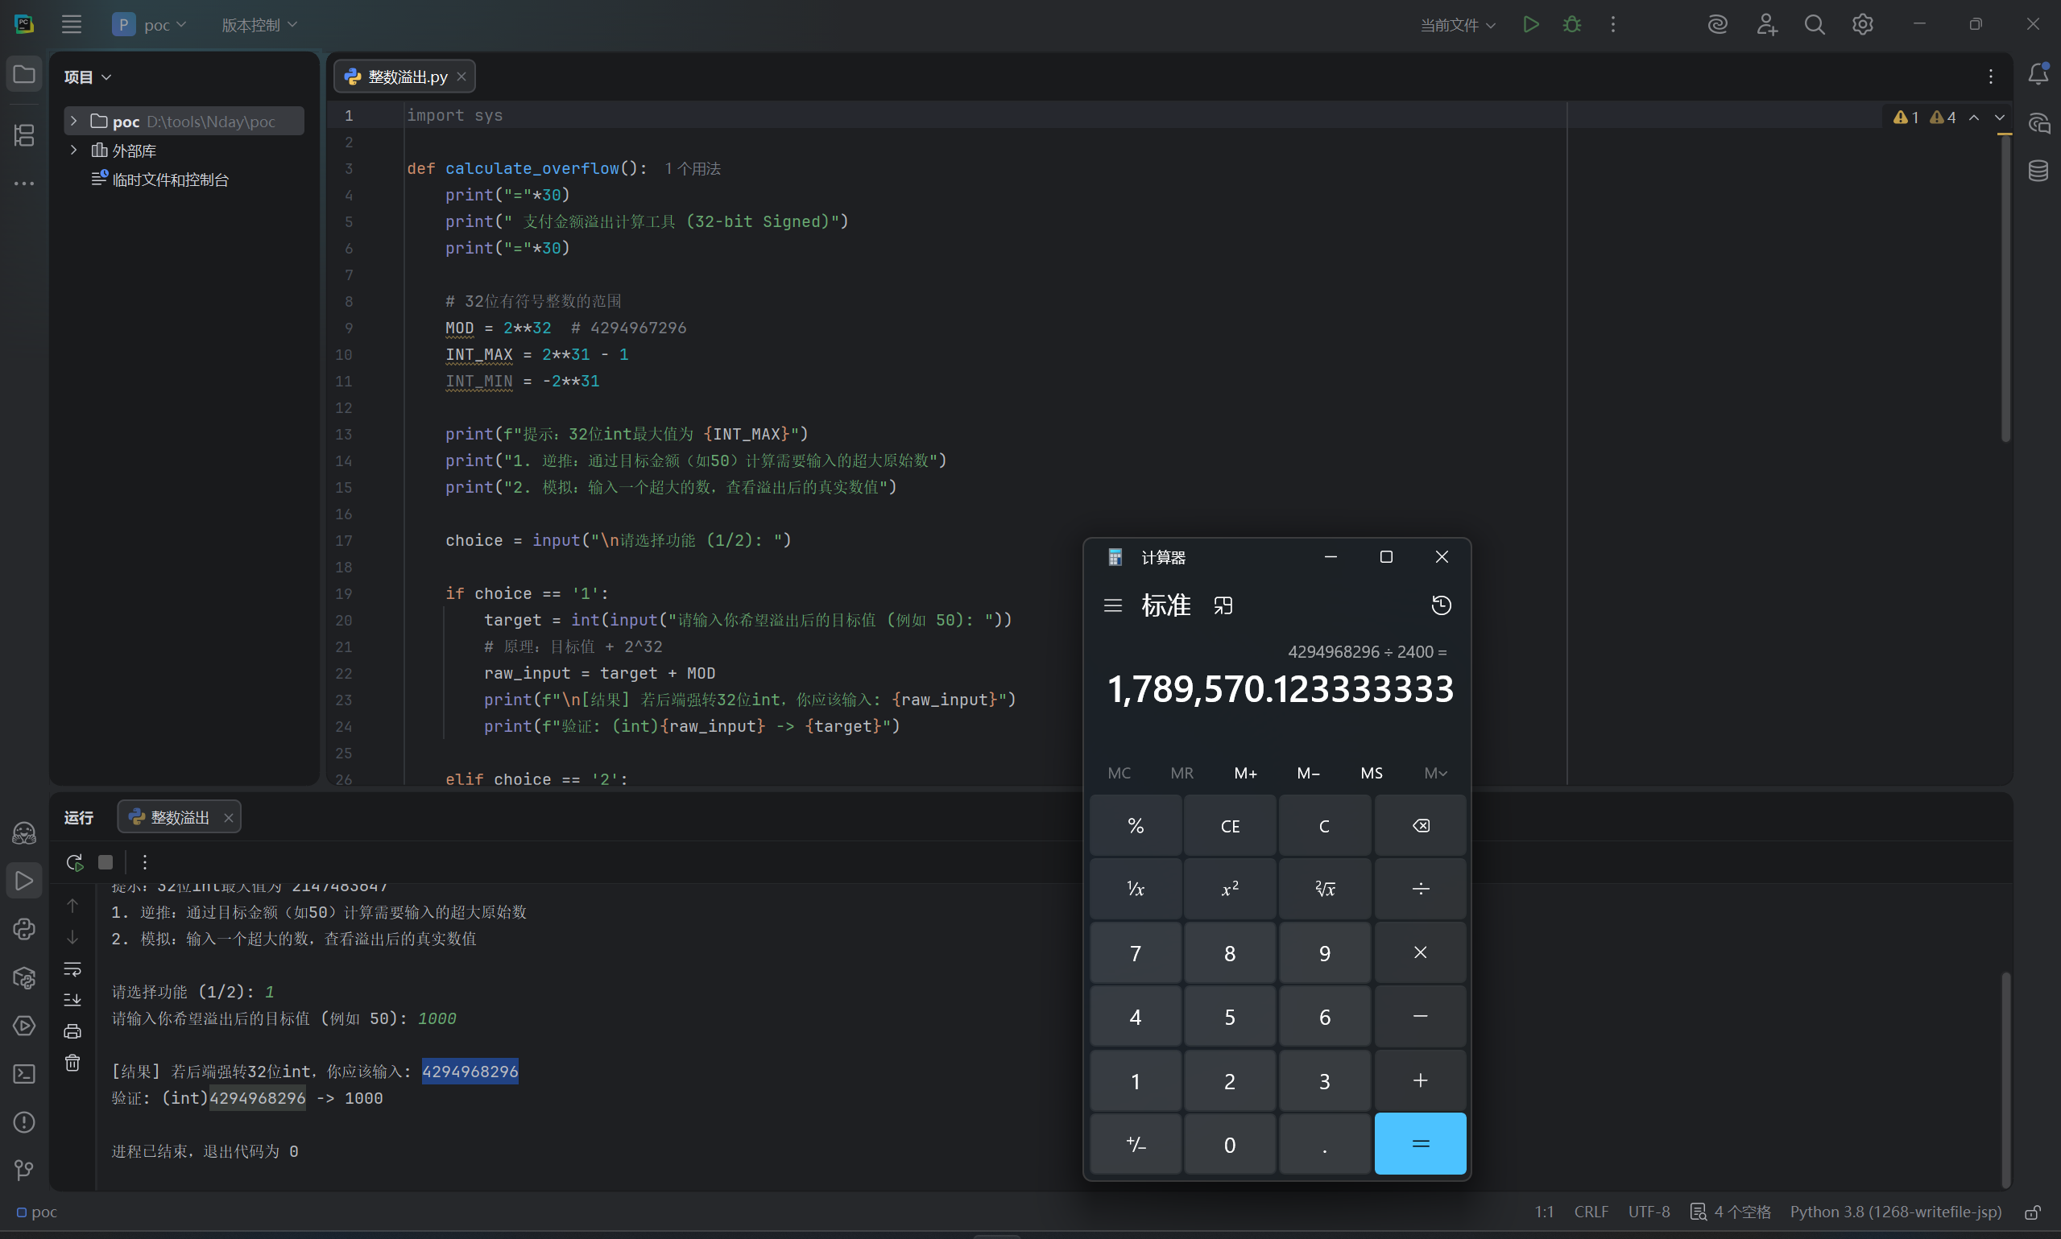The width and height of the screenshot is (2061, 1239).
Task: Toggle scroll to end in the console
Action: tap(72, 999)
